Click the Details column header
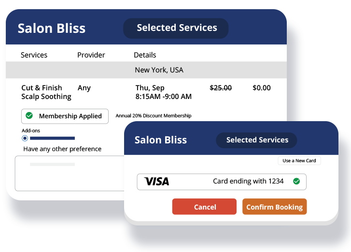 tap(145, 55)
